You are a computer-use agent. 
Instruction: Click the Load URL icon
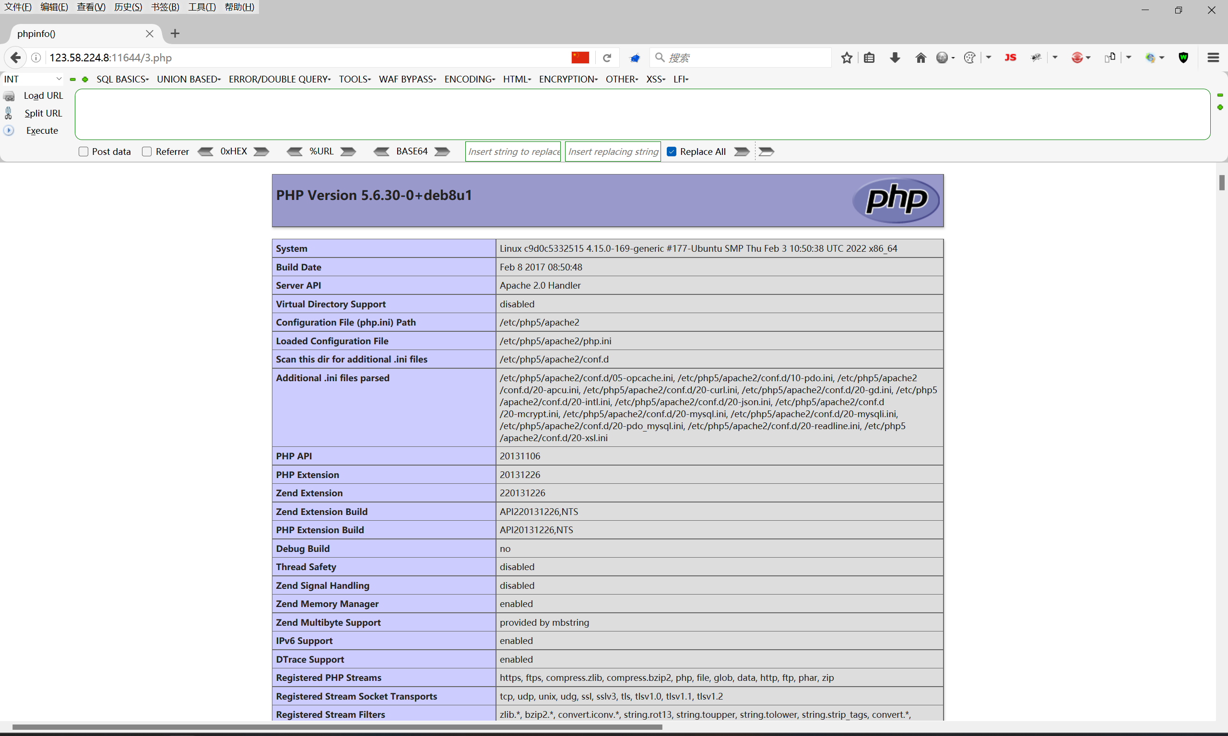pos(9,95)
